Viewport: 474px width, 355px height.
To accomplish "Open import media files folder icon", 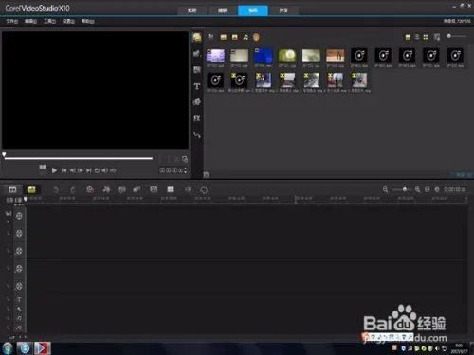I will (x=210, y=37).
